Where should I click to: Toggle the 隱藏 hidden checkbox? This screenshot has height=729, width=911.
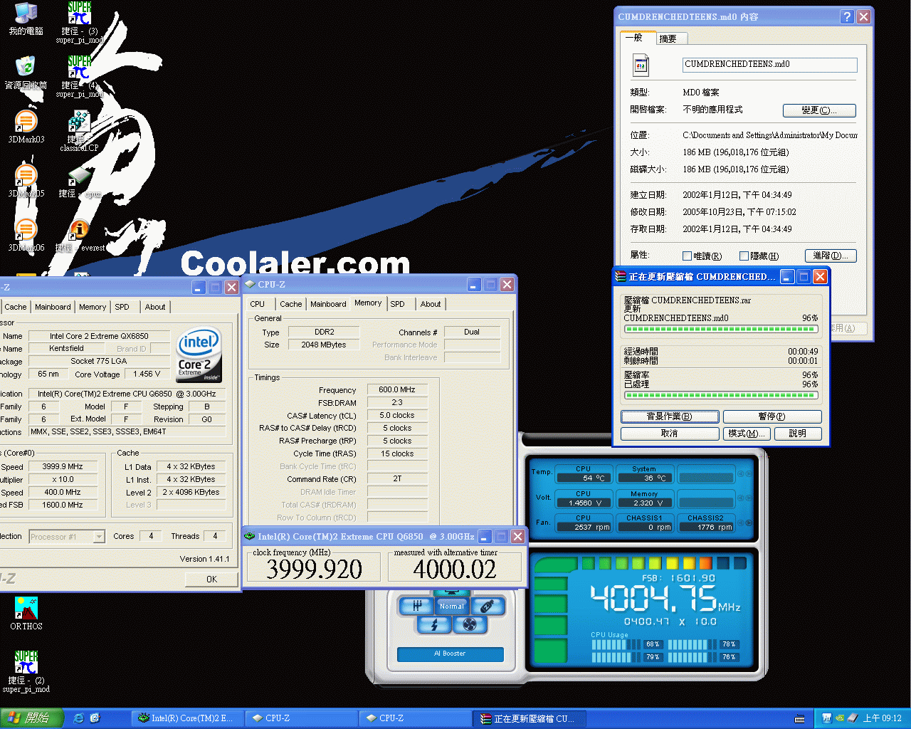pyautogui.click(x=744, y=256)
